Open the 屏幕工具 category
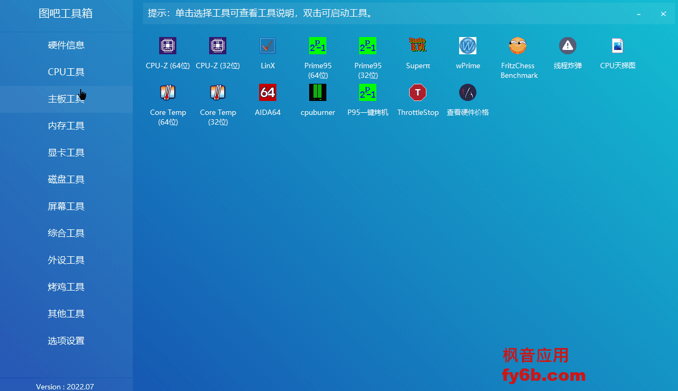This screenshot has height=391, width=678. [66, 206]
